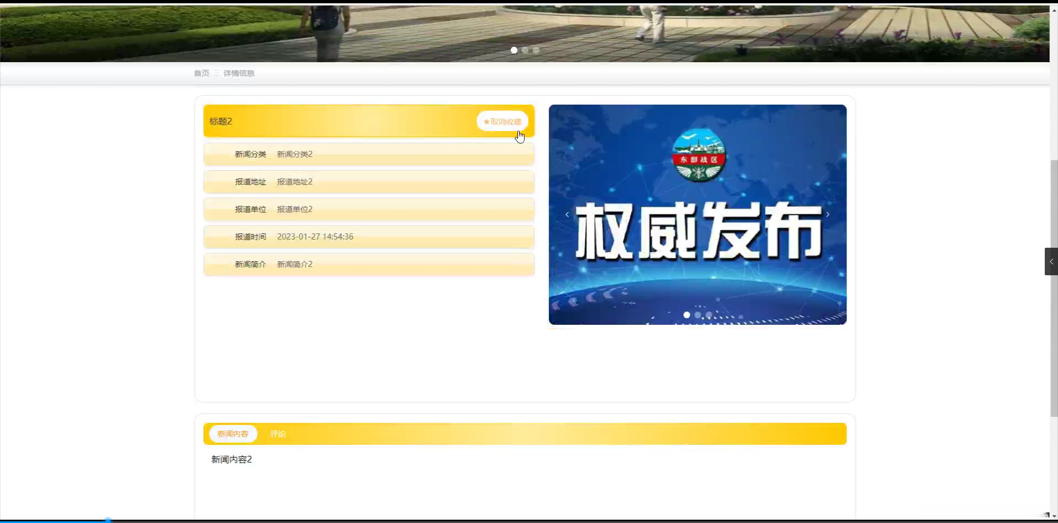
Task: Click the report time 2023-01-27 14:54:36
Action: tap(315, 237)
